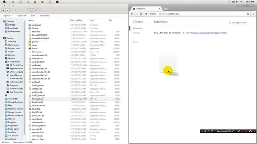Select Downloads under Favorites

point(13,28)
